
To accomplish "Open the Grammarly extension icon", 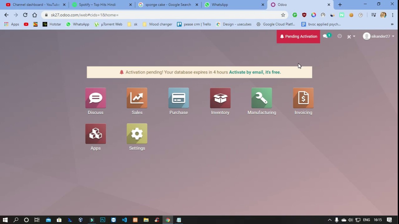I will [295, 15].
